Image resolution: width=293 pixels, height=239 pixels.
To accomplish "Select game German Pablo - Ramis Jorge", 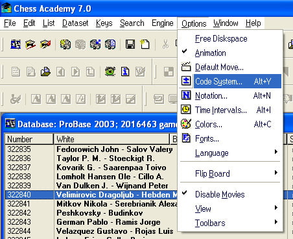I will (x=91, y=222).
